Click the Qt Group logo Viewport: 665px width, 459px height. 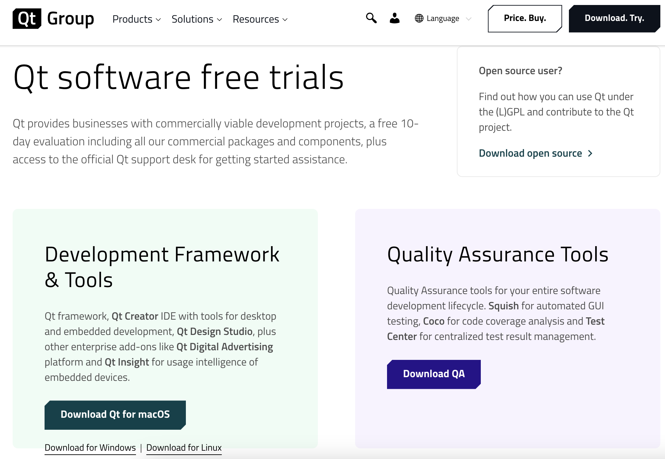tap(54, 19)
